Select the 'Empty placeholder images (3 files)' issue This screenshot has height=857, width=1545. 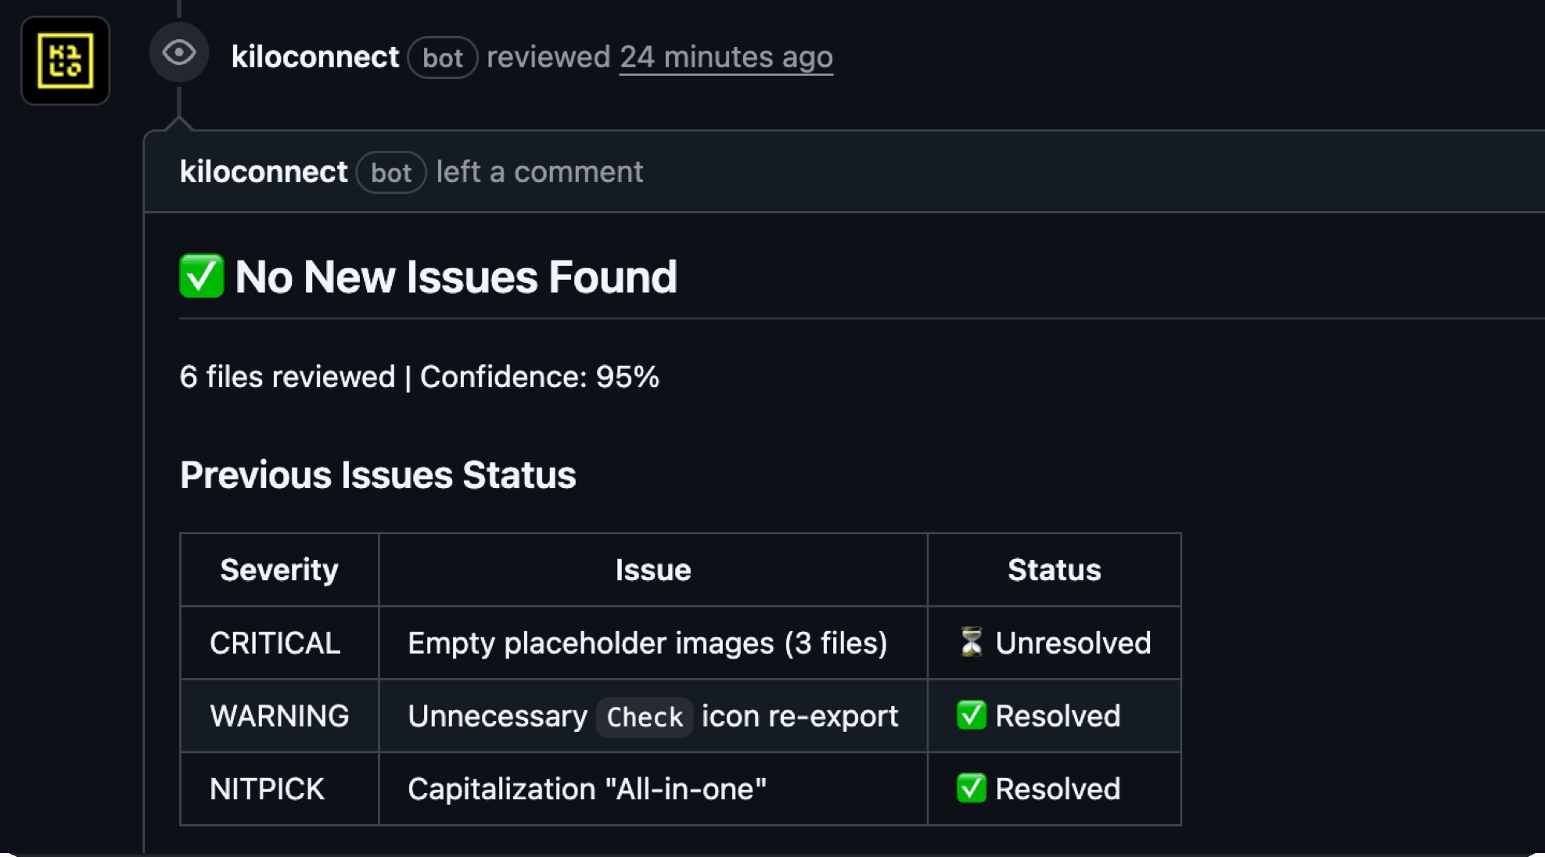[648, 643]
